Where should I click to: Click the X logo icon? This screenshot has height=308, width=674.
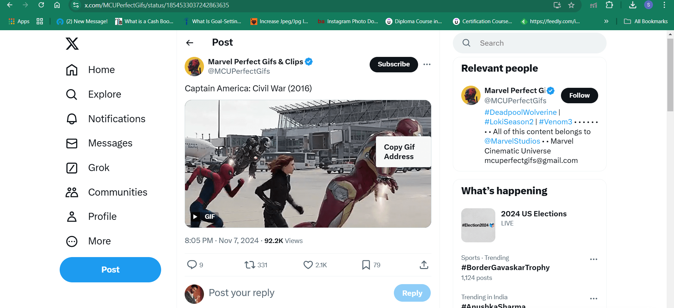tap(72, 44)
